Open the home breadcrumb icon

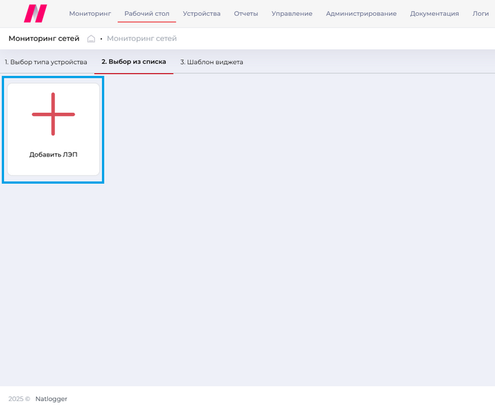91,38
